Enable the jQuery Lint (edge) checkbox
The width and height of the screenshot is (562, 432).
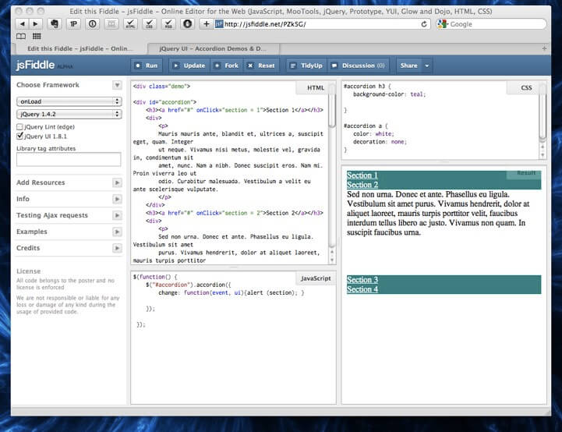click(x=19, y=127)
